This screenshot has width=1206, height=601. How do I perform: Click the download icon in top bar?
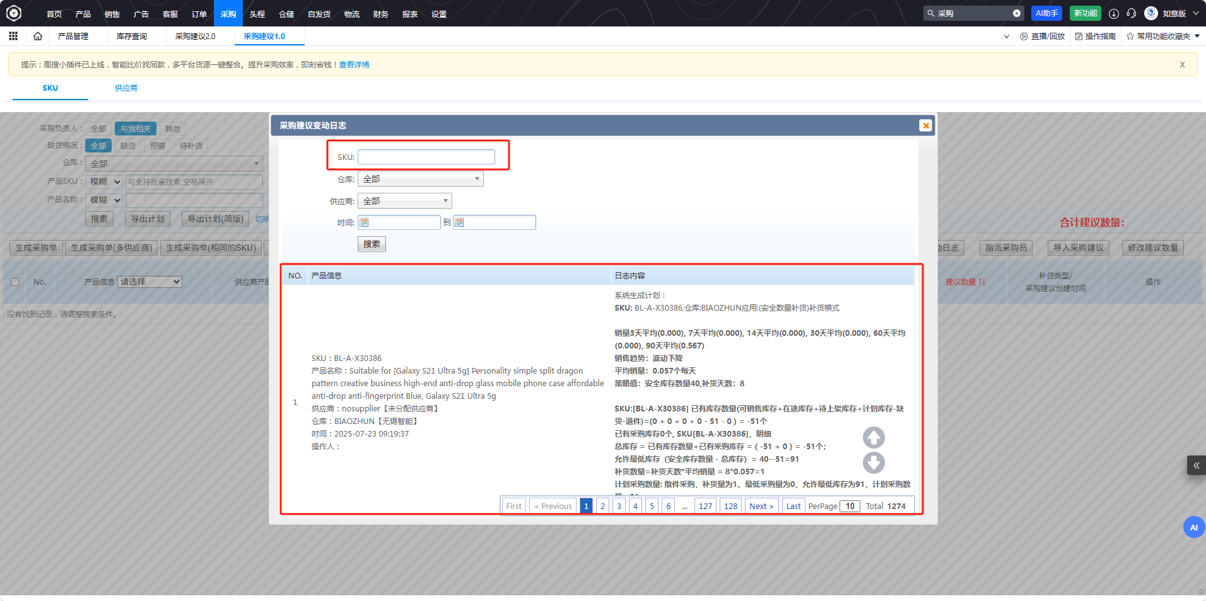[1114, 13]
